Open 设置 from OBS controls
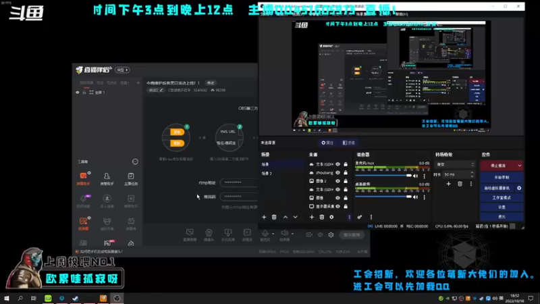Image resolution: width=540 pixels, height=304 pixels. (x=502, y=207)
